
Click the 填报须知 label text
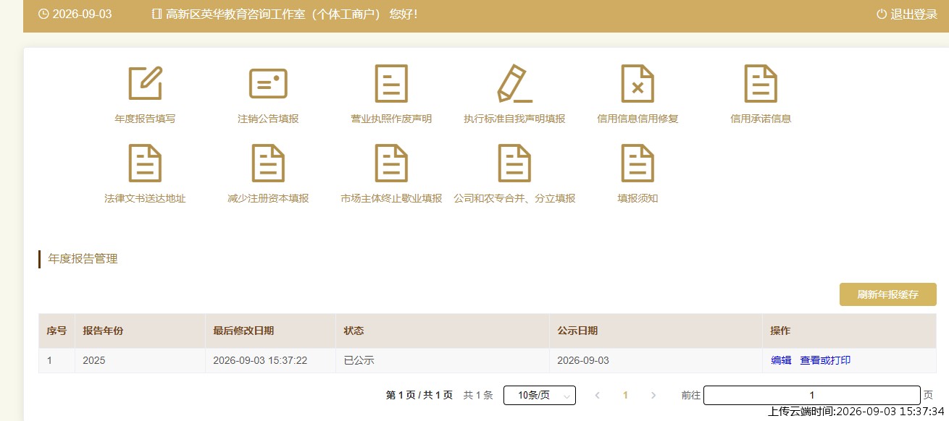637,198
